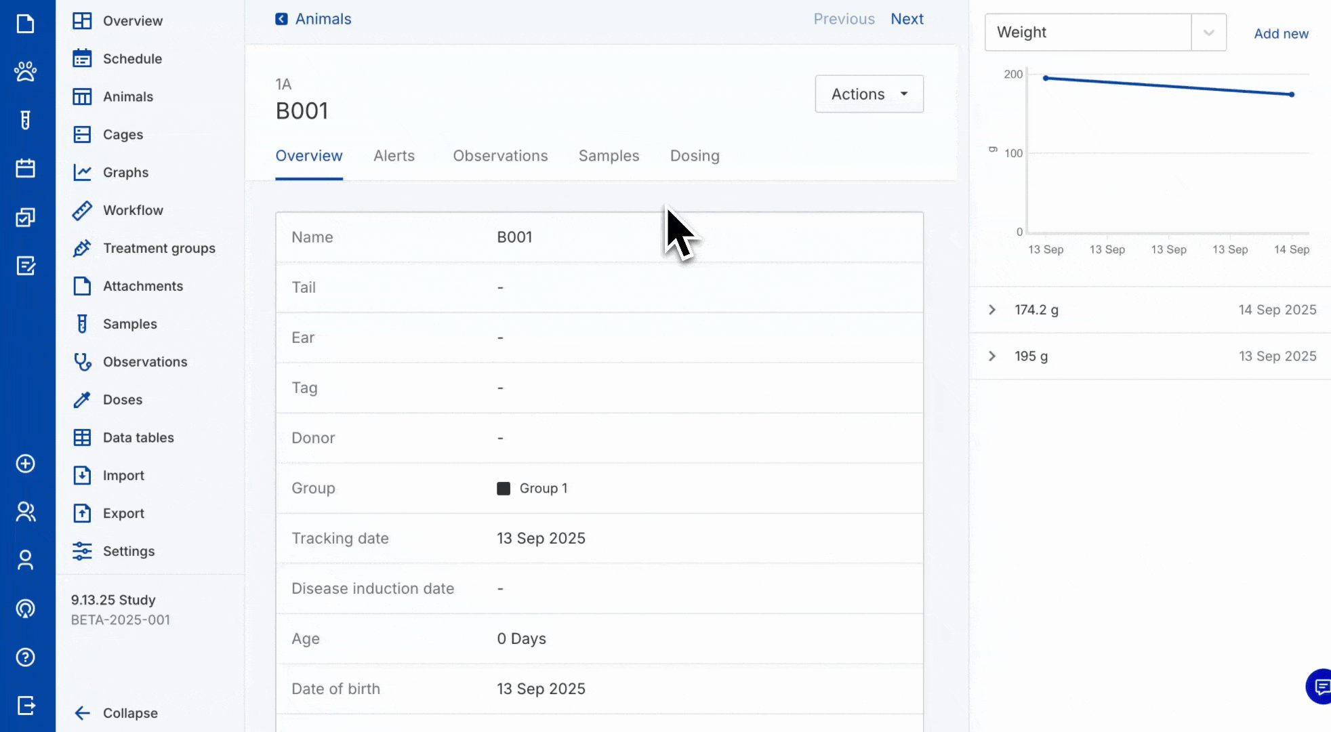
Task: Select the test tube Samples icon in blue sidebar
Action: (x=26, y=120)
